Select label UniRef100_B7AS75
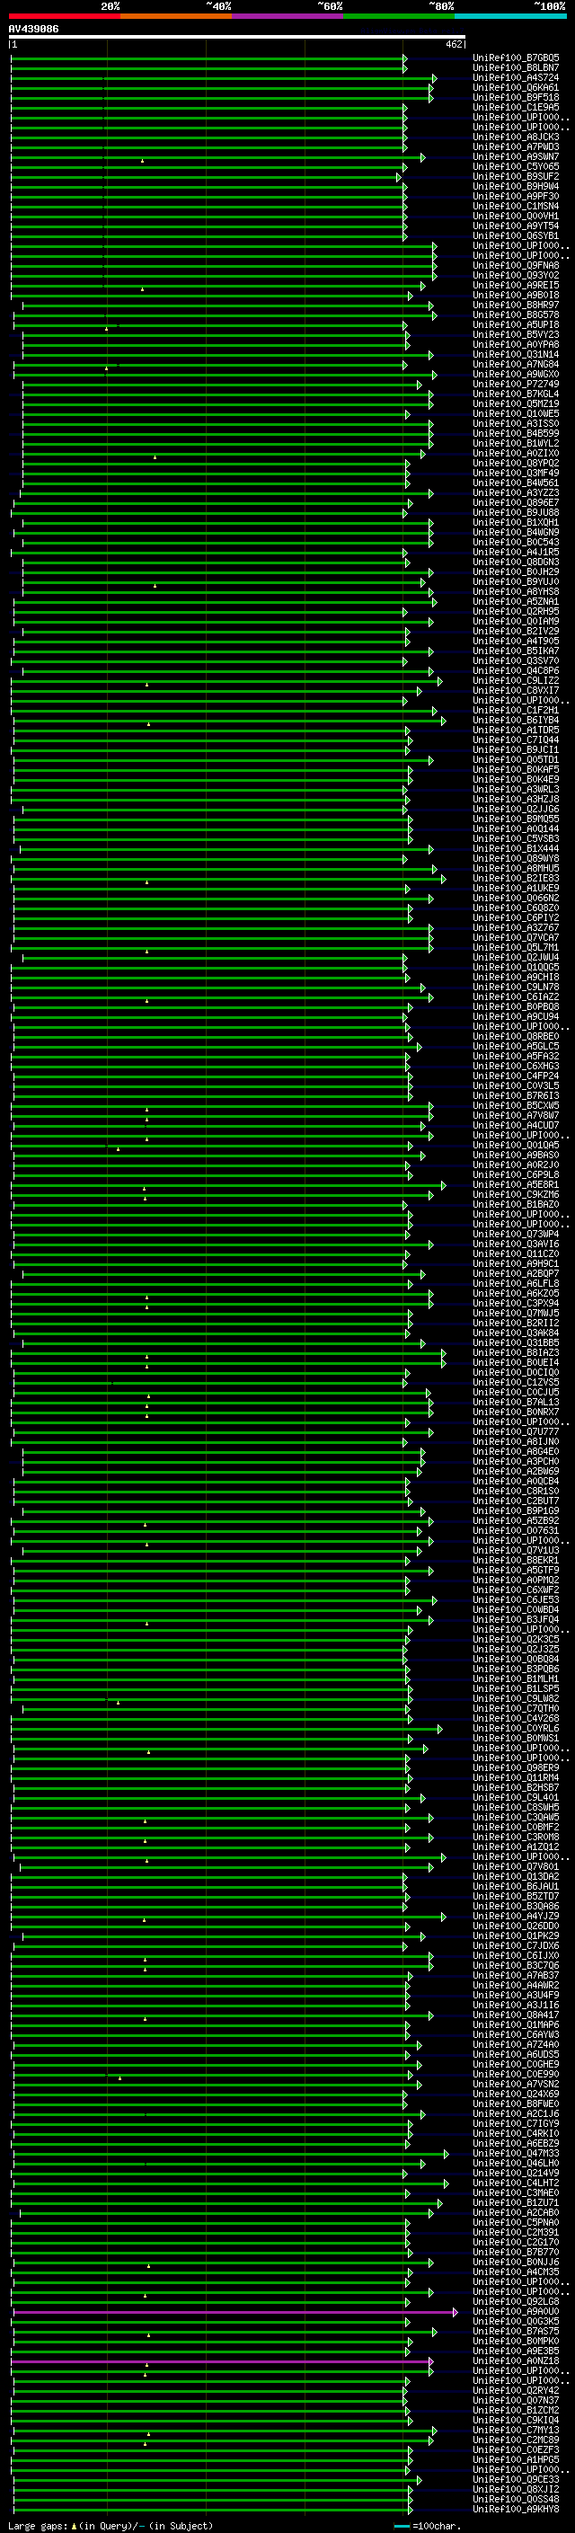Screen dimensions: 575x2533 (516, 2332)
